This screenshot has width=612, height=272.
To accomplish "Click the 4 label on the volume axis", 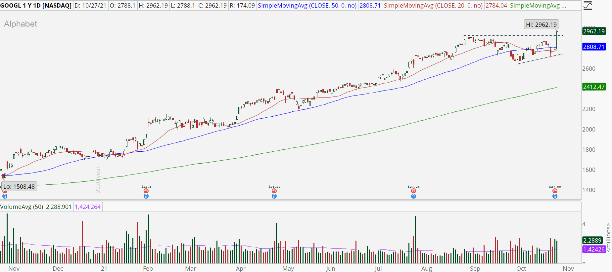I will coord(584,224).
